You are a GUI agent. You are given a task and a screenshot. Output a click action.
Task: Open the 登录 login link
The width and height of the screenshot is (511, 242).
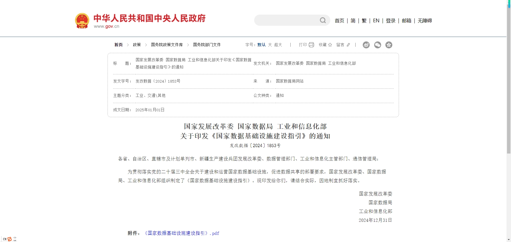(390, 20)
